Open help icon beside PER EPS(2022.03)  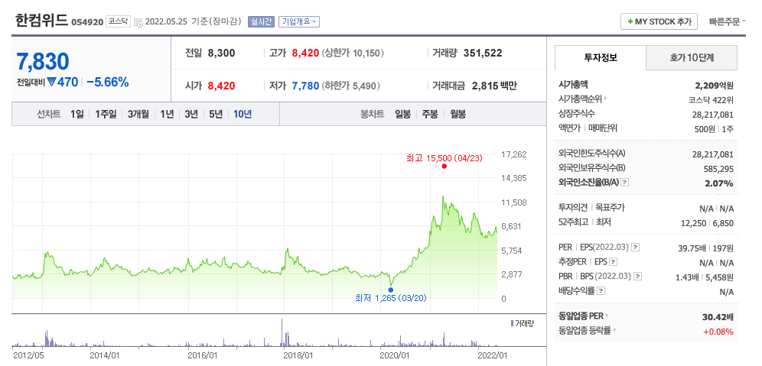635,248
